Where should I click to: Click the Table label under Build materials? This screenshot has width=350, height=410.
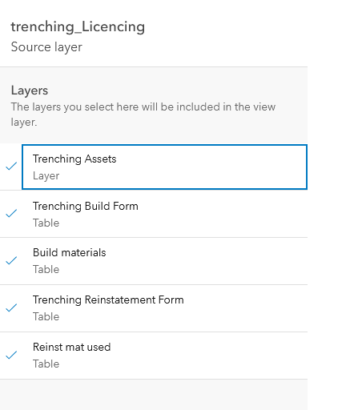(46, 269)
